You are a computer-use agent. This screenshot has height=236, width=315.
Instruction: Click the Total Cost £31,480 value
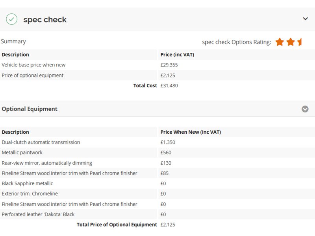tap(169, 86)
